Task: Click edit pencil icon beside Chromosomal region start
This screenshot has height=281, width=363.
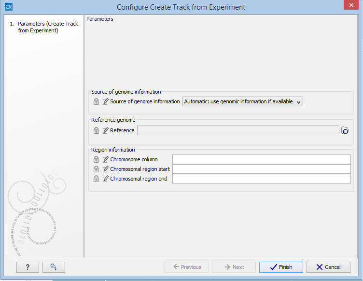Action: tap(105, 169)
